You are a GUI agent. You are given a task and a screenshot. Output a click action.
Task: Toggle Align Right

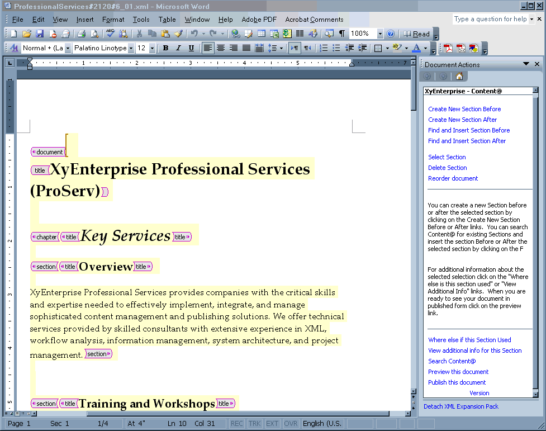(233, 48)
